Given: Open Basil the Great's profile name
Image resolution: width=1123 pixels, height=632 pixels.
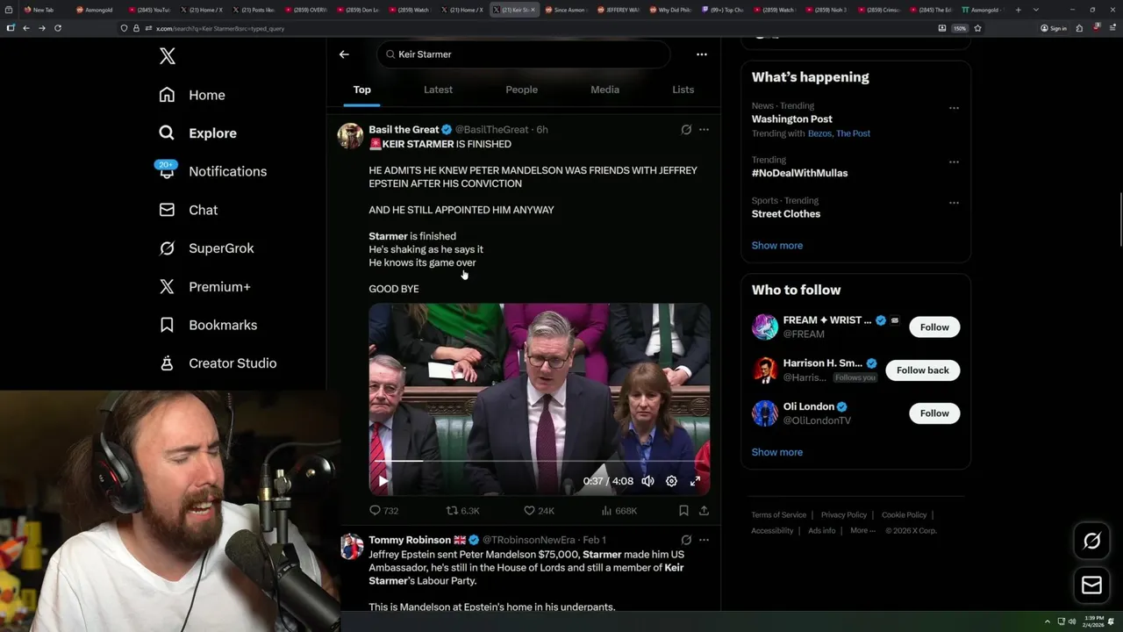Looking at the screenshot, I should (404, 130).
